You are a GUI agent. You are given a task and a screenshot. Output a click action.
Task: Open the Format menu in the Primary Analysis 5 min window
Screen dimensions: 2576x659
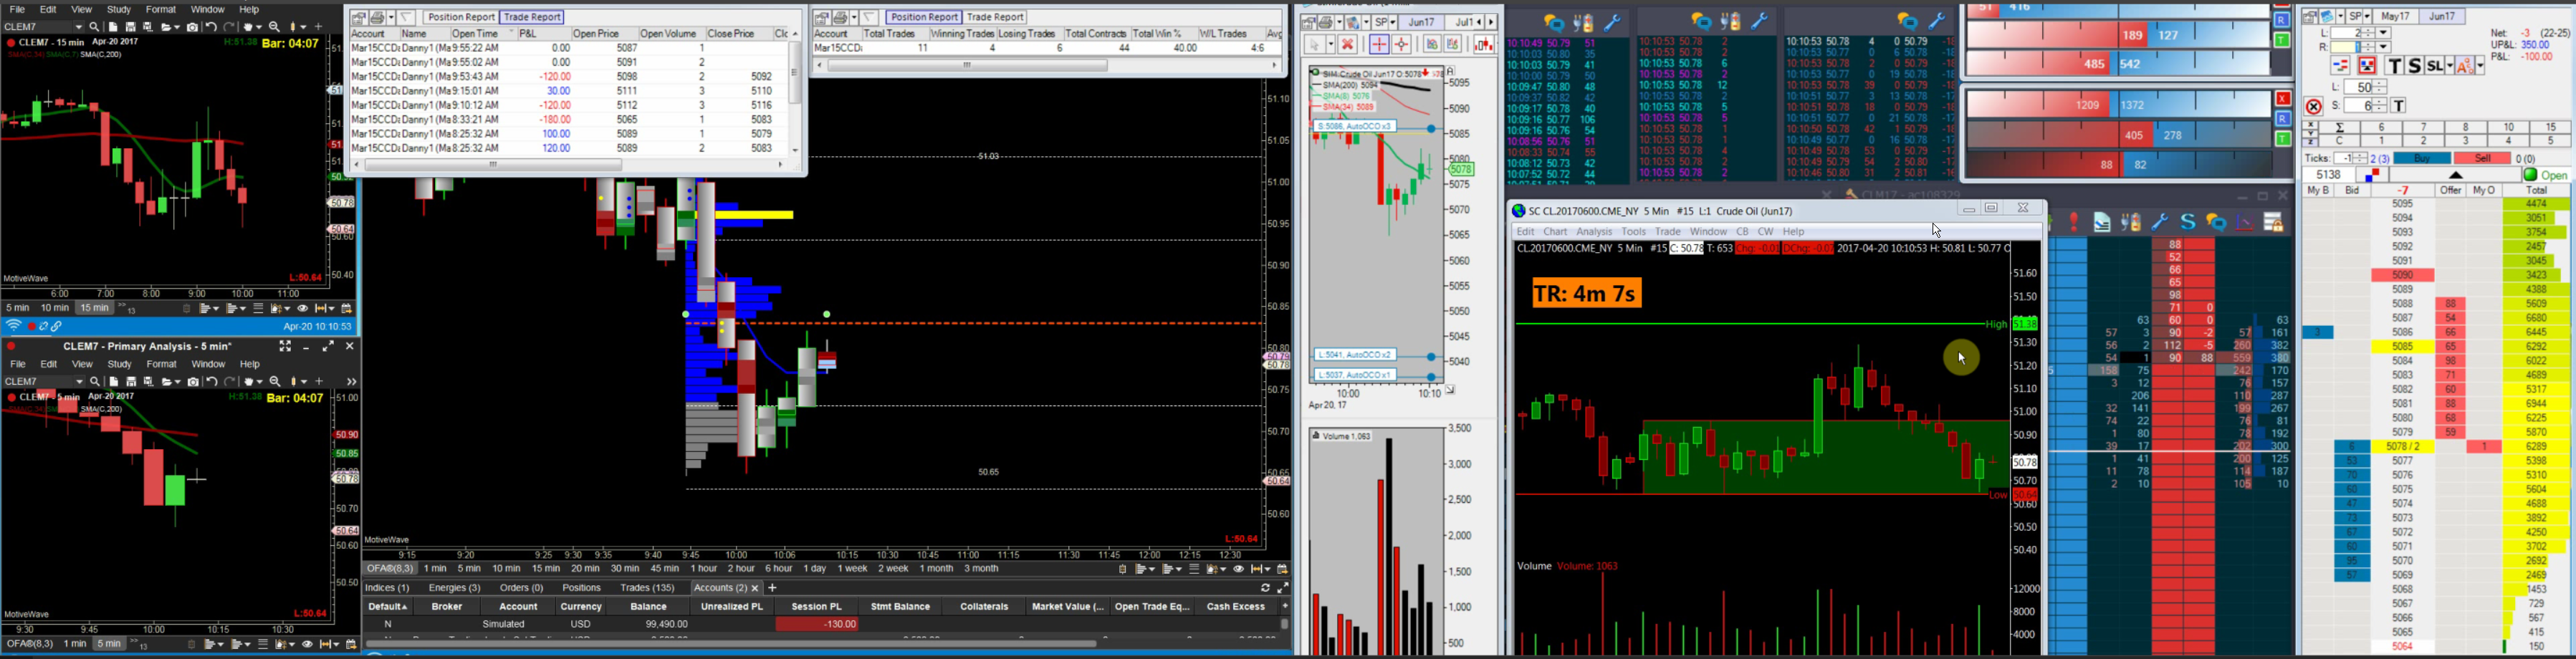[x=161, y=364]
